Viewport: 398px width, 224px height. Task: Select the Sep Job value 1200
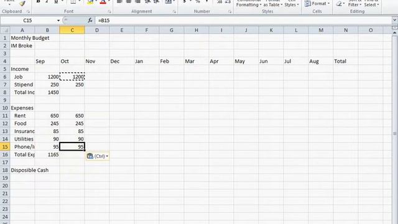tap(47, 77)
